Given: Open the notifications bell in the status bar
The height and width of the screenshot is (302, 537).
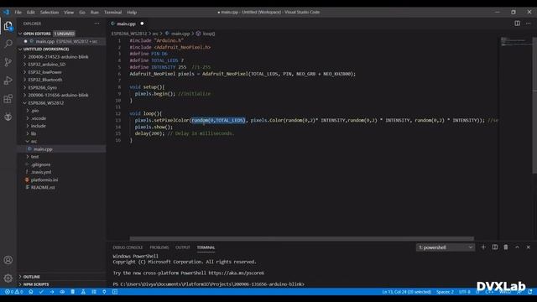Looking at the screenshot, I should coord(530,292).
